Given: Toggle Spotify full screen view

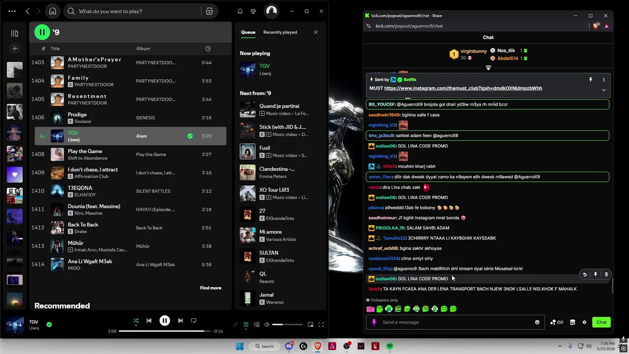Looking at the screenshot, I should [x=321, y=324].
